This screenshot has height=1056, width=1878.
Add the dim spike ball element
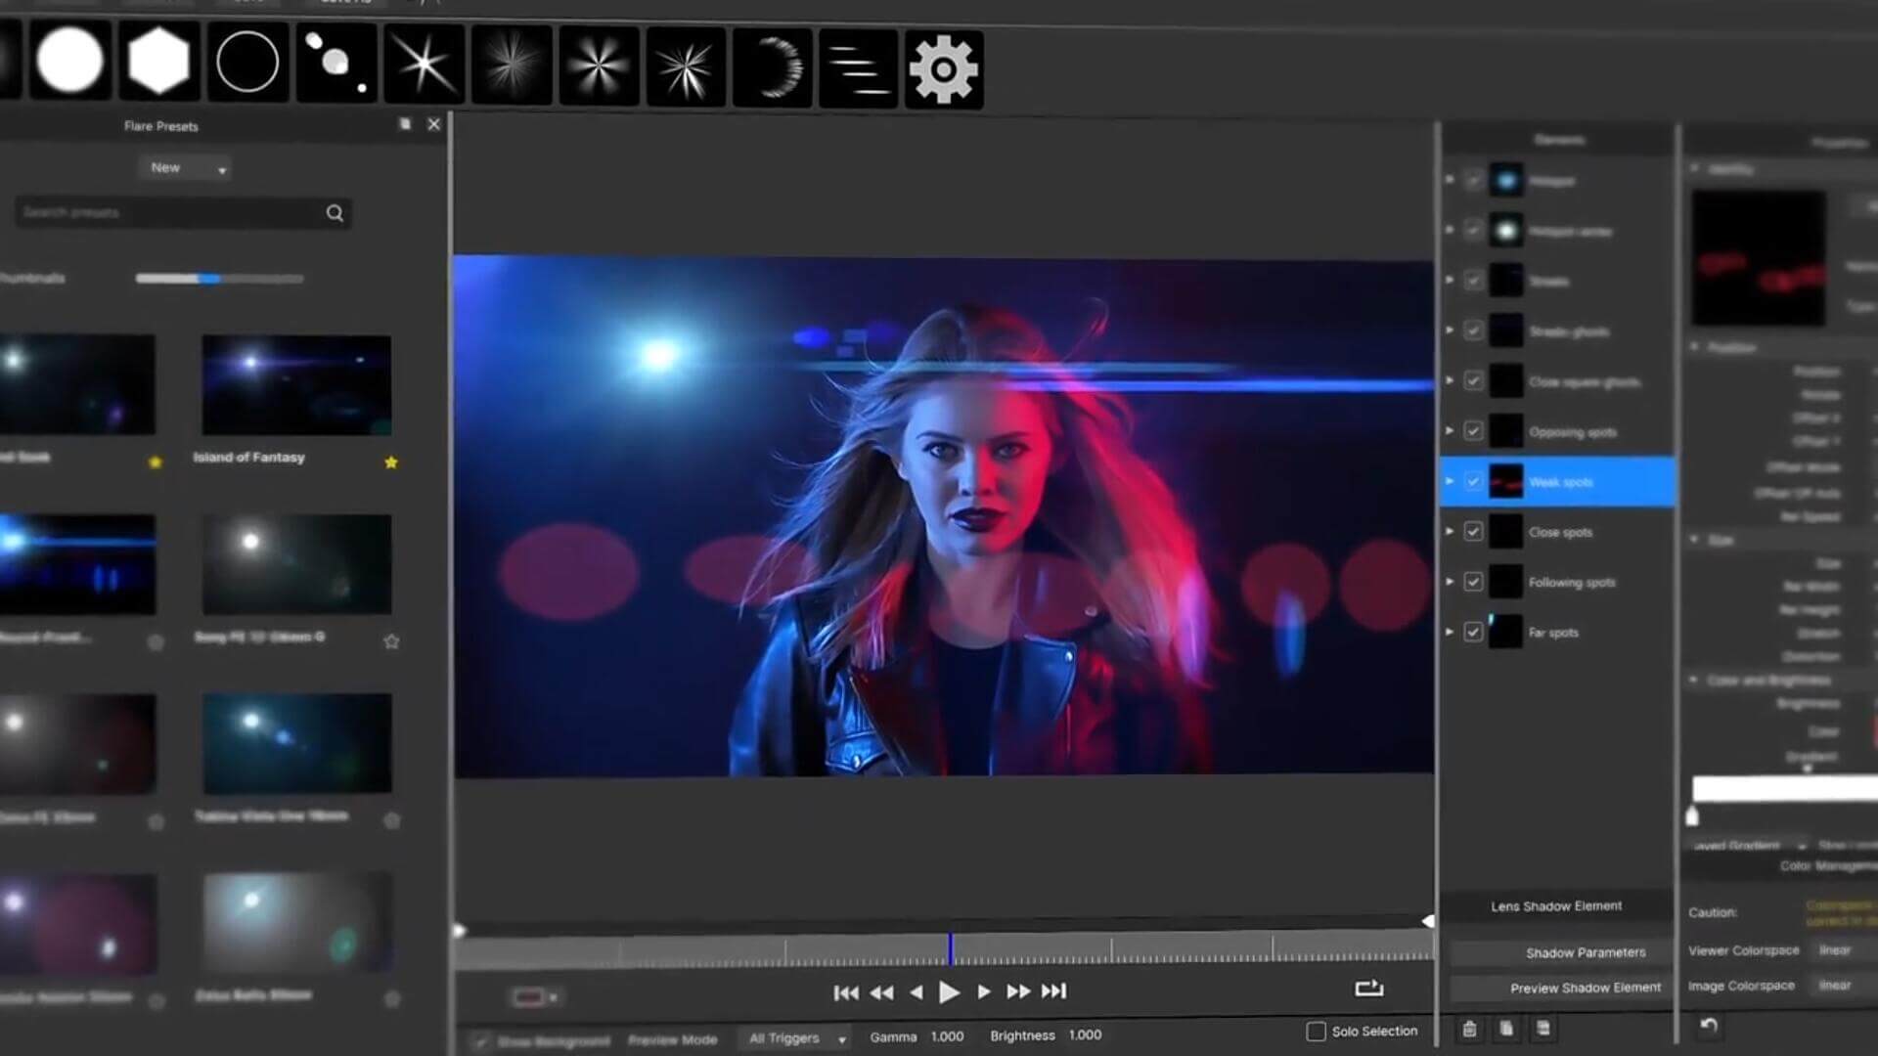click(x=512, y=66)
